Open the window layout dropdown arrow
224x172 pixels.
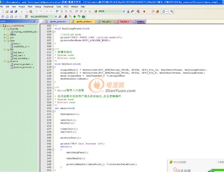click(167, 12)
